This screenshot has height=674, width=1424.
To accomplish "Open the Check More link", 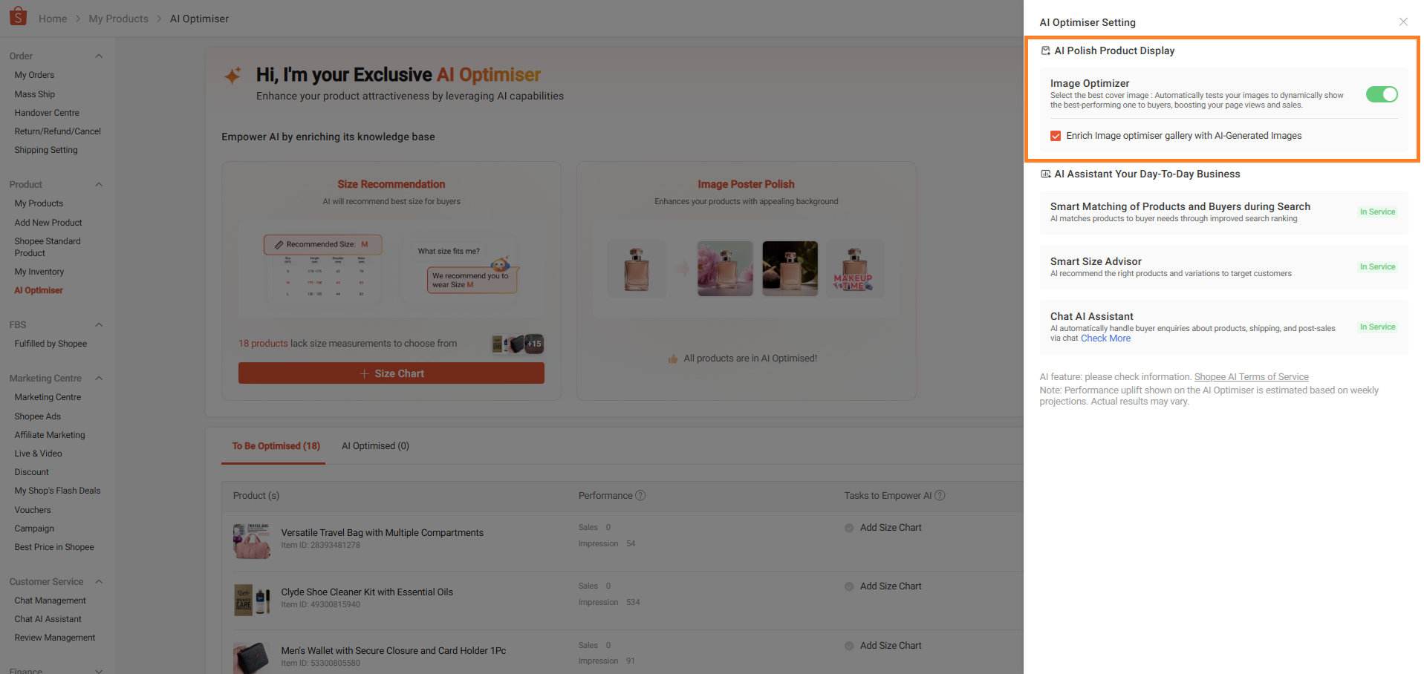I will [x=1105, y=338].
